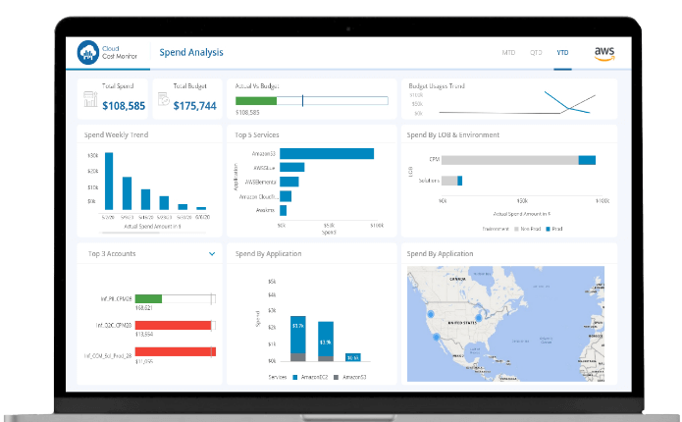The width and height of the screenshot is (682, 422).
Task: Switch to the QTD tab
Action: coord(536,52)
